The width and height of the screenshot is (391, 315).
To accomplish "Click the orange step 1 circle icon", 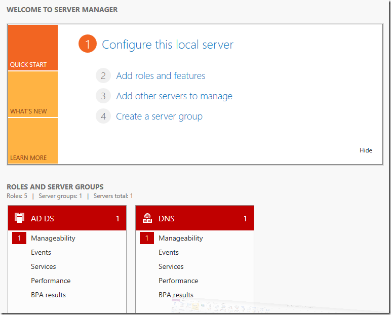I will (x=87, y=45).
